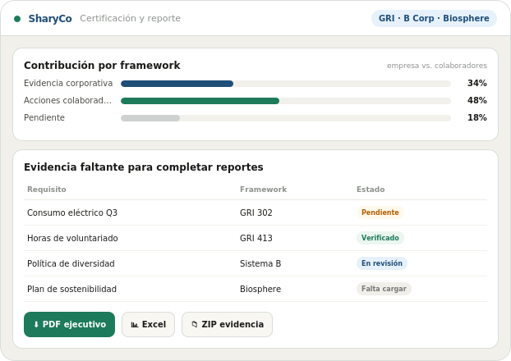Select the Política de diversidad row
This screenshot has height=361, width=511.
[x=255, y=263]
